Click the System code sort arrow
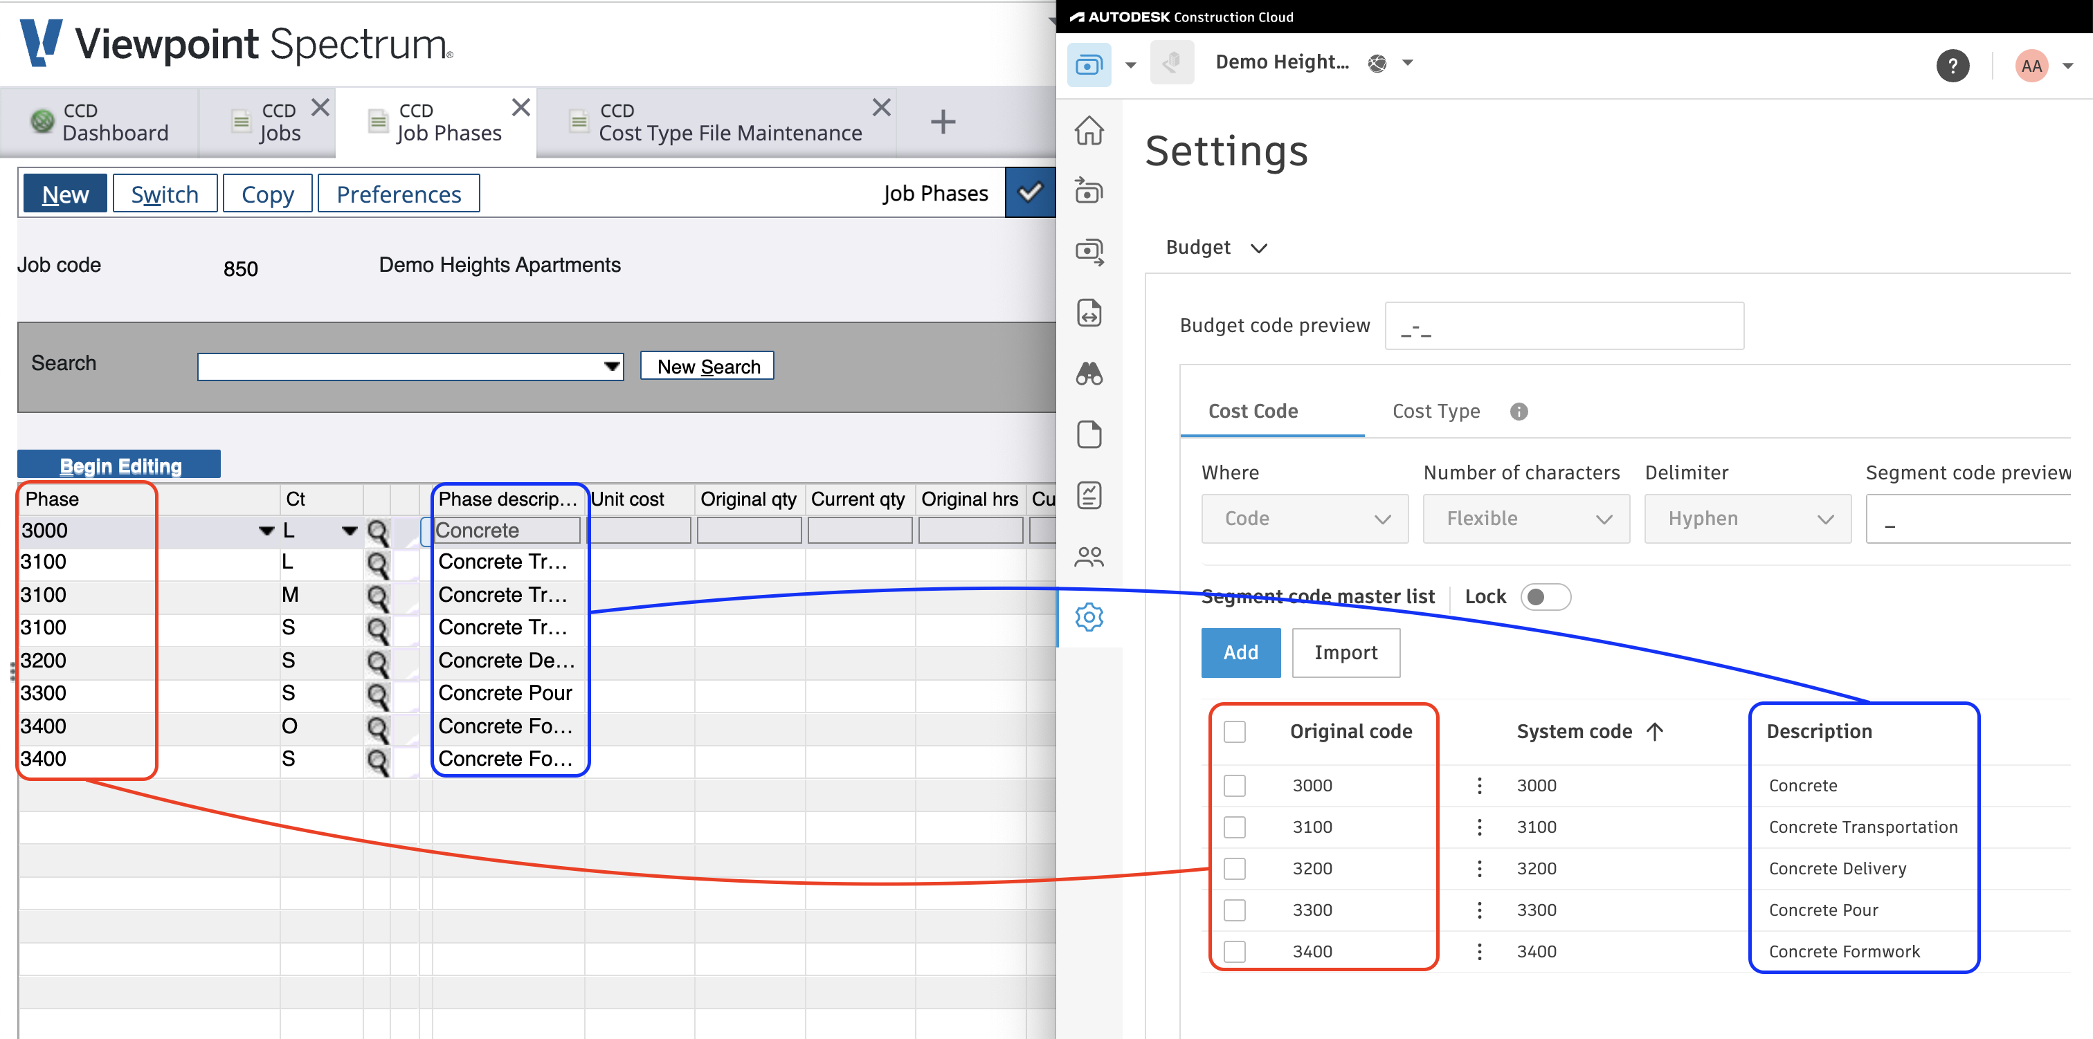2093x1039 pixels. click(1654, 731)
